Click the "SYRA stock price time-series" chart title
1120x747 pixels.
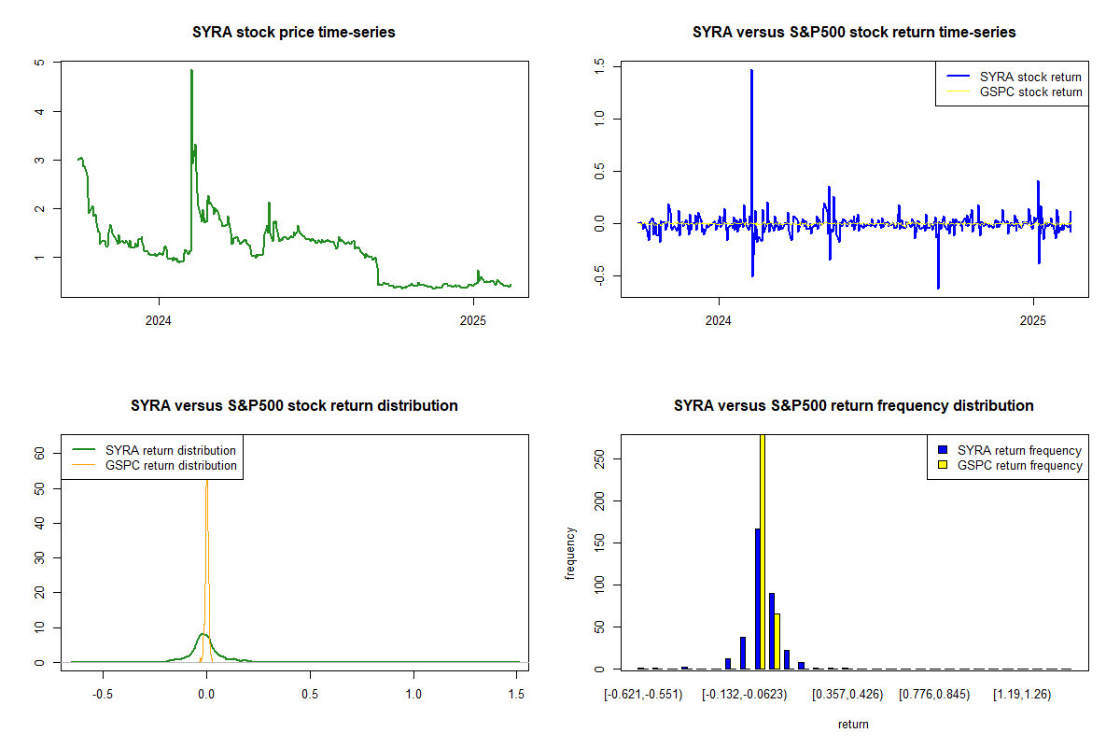pyautogui.click(x=294, y=33)
